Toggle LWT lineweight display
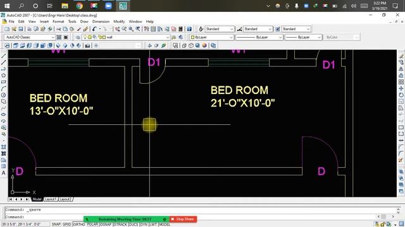Screen dimensions: 405x227 coord(153,224)
